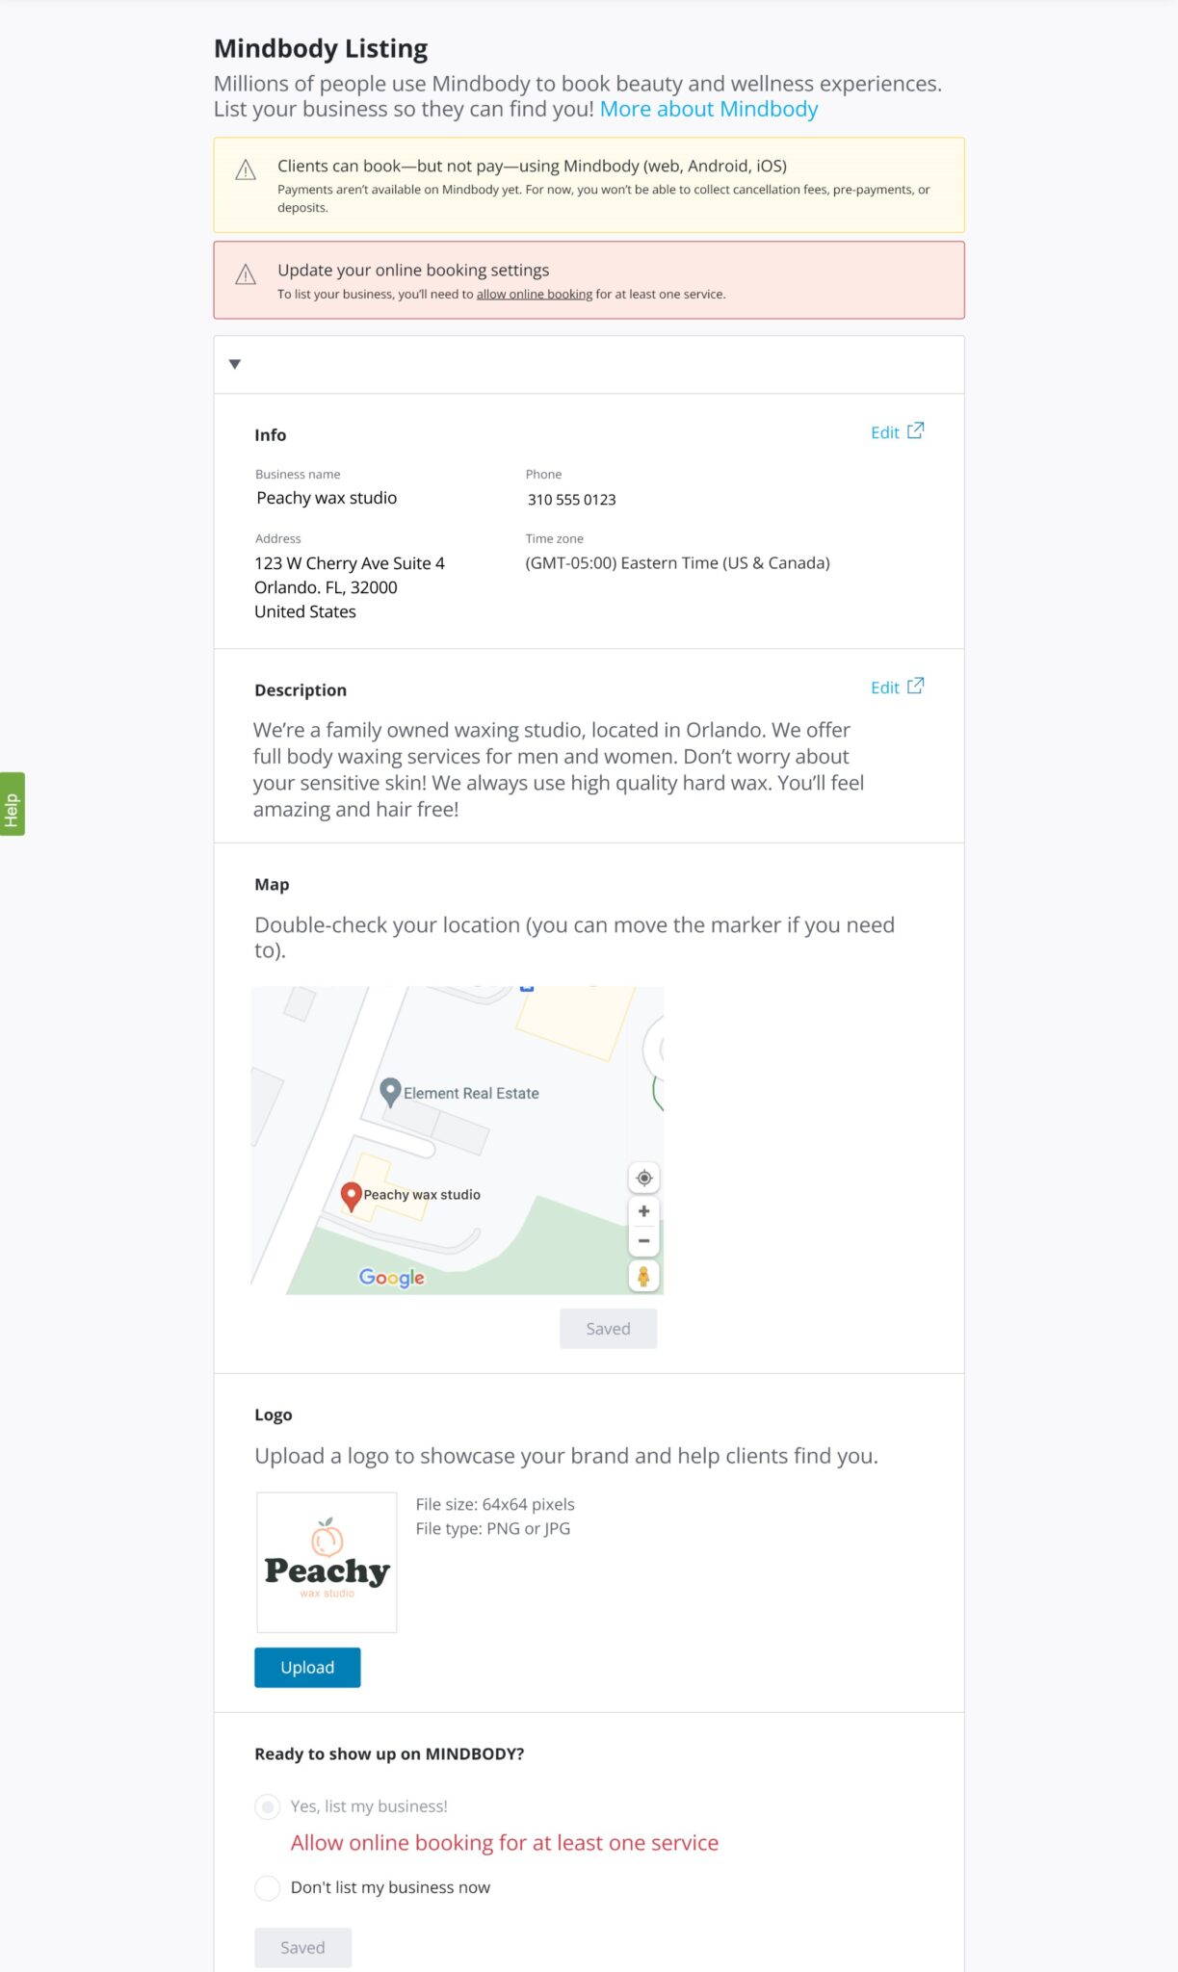The height and width of the screenshot is (1972, 1178).
Task: Select the Yes, list my business option
Action: (x=266, y=1806)
